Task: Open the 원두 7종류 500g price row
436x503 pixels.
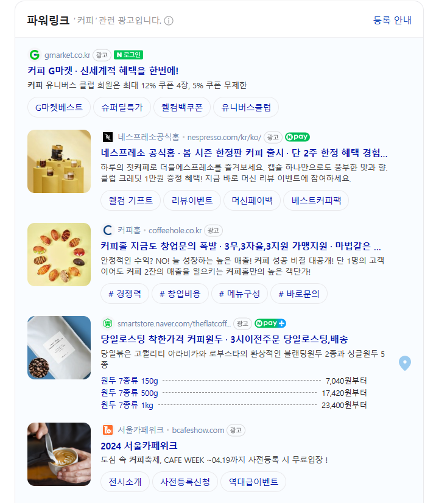Action: pos(234,393)
